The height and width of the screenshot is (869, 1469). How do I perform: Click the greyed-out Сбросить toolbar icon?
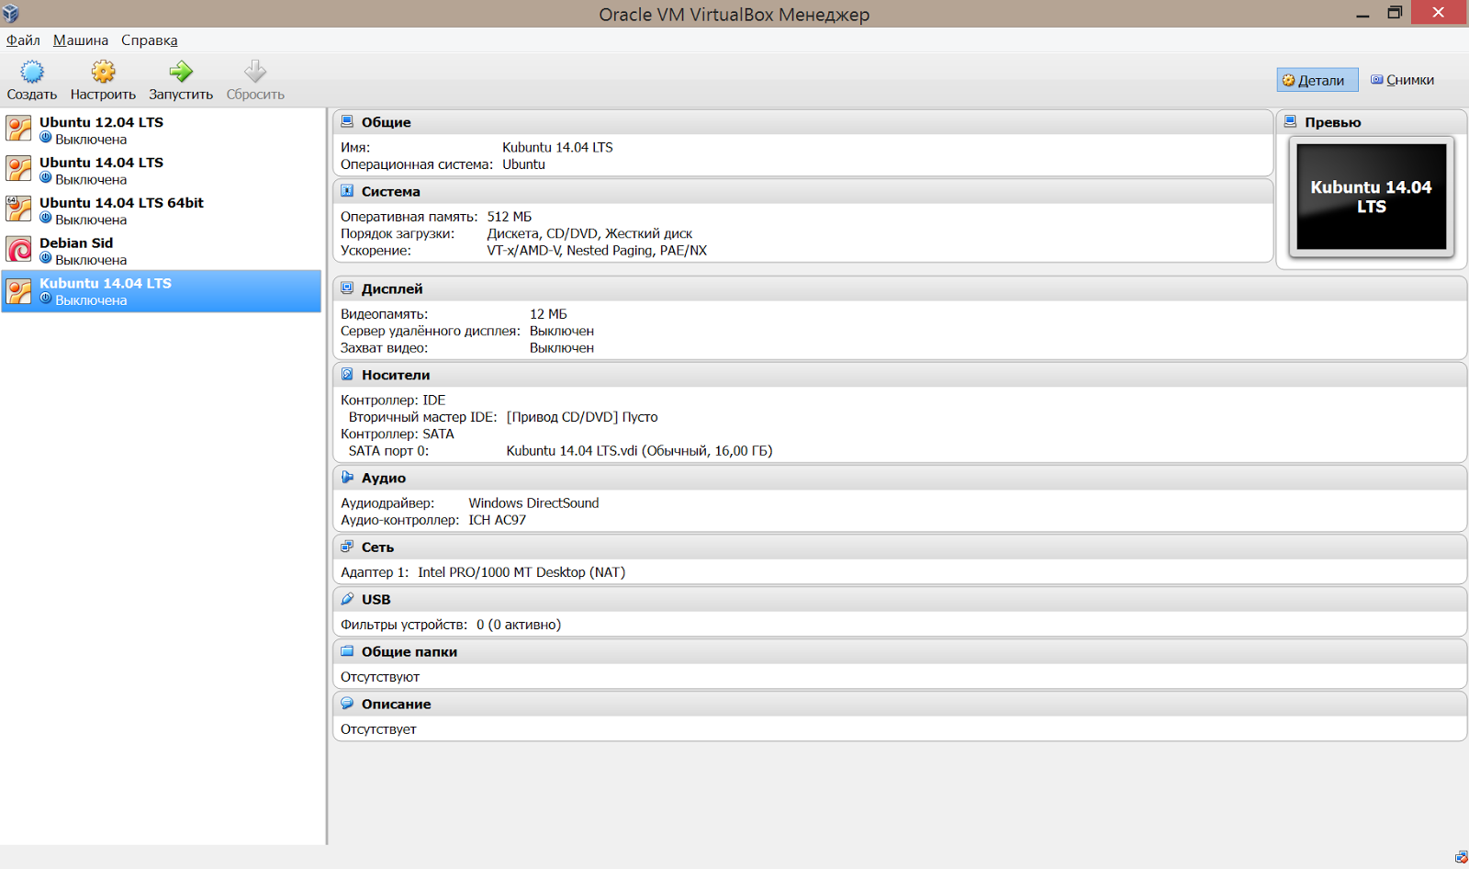(x=255, y=72)
